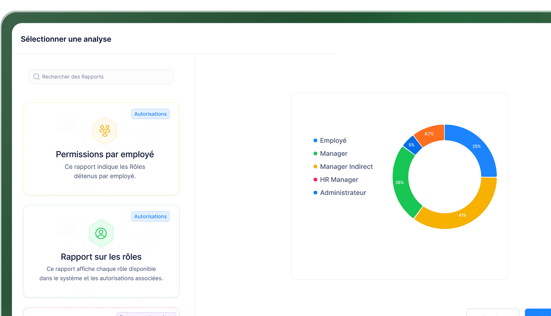Screen dimensions: 551x316
Task: Click the green dot next to Manager
Action: coord(315,154)
